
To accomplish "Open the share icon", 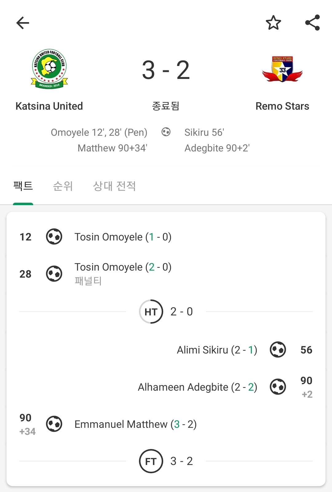I will pos(312,23).
